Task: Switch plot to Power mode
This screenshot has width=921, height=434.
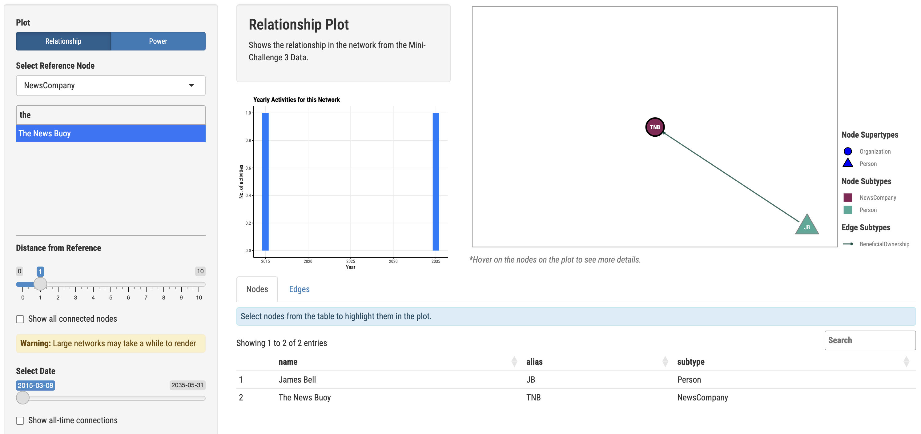Action: (x=158, y=41)
